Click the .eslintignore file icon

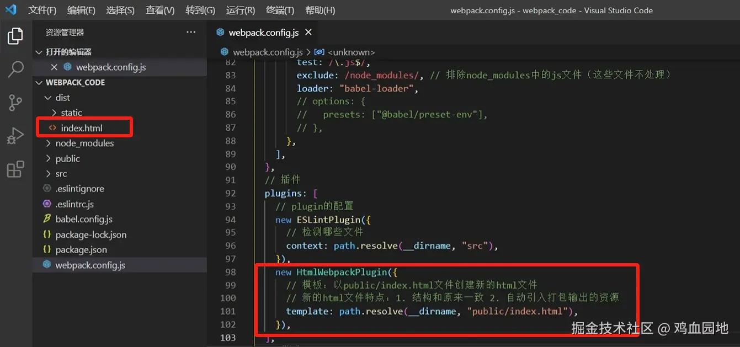[x=47, y=189]
